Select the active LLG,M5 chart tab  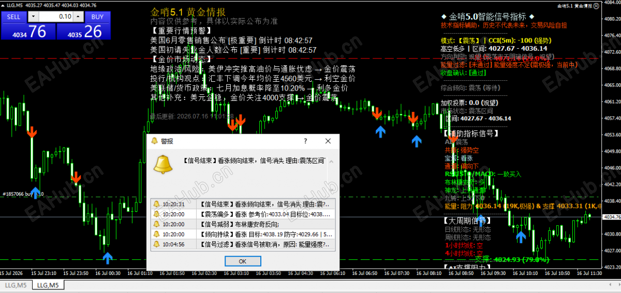(x=48, y=285)
